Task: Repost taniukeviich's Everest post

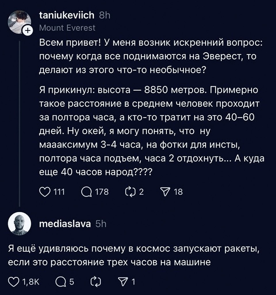Action: coord(131,190)
